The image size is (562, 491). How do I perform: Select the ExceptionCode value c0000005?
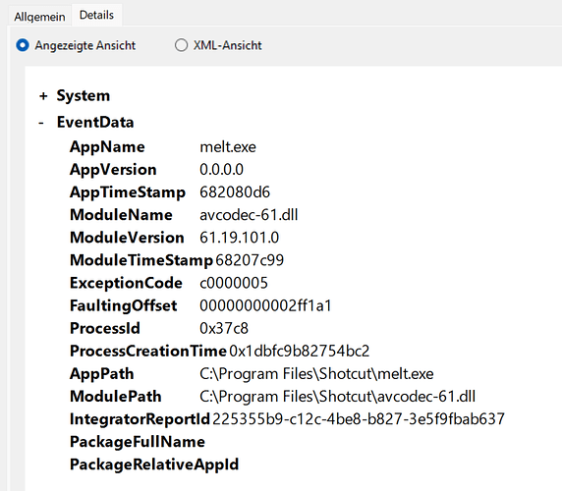click(x=234, y=283)
